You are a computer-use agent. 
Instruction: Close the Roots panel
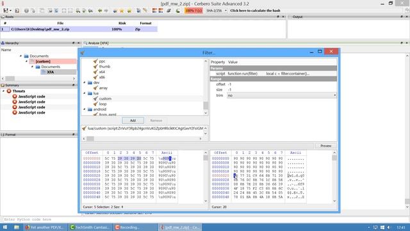(x=283, y=17)
